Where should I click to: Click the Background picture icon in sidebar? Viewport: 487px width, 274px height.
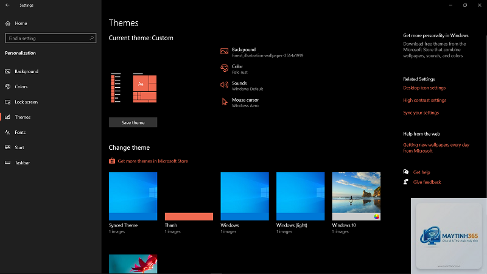pos(8,71)
